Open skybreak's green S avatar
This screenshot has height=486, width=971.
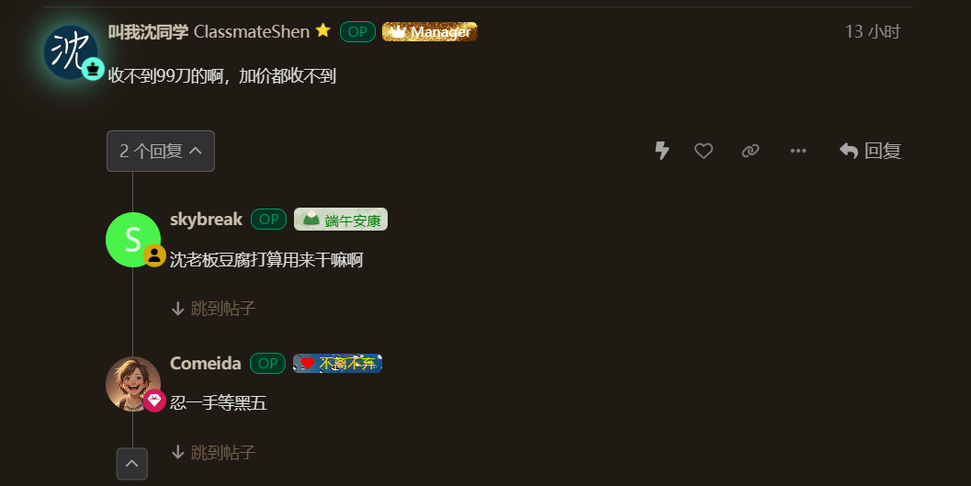click(133, 240)
